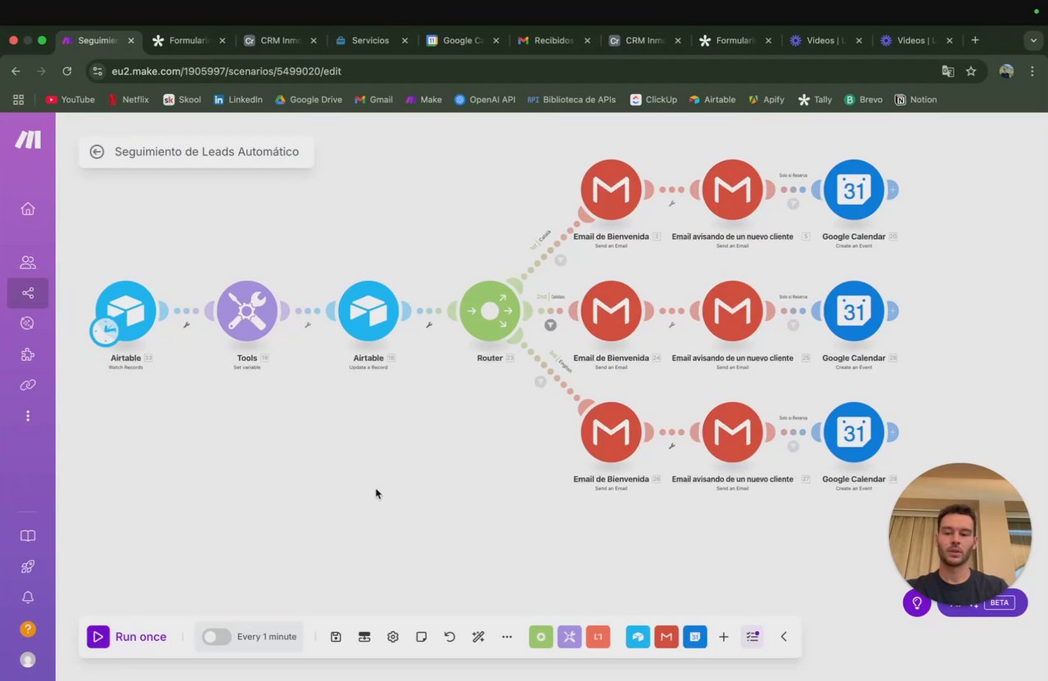
Task: Select the blue Airtable favorite in toolbar
Action: pos(638,637)
